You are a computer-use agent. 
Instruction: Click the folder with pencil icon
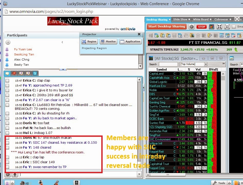point(210,35)
